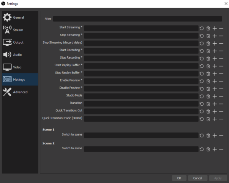Image resolution: width=229 pixels, height=183 pixels.
Task: Open the Advanced settings section
Action: (20, 92)
